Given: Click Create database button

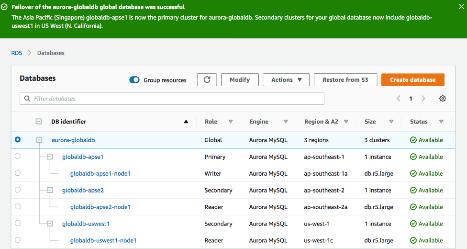Looking at the screenshot, I should pos(413,80).
